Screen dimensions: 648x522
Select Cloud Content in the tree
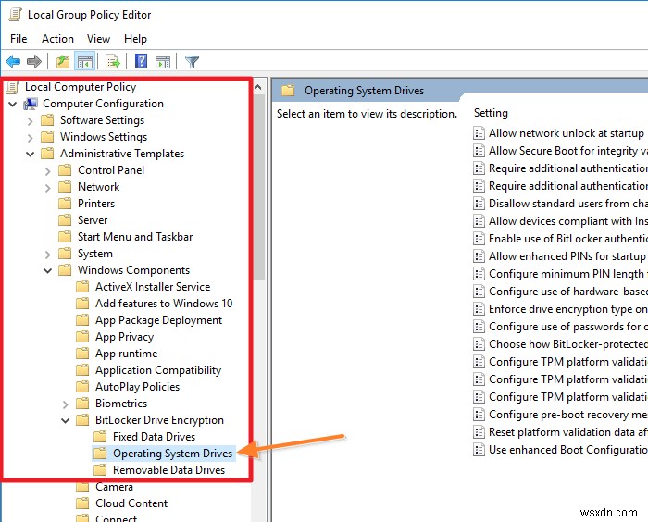click(x=131, y=503)
